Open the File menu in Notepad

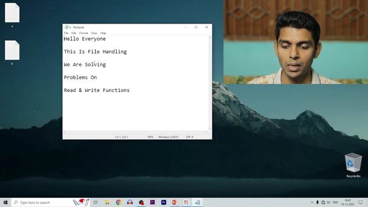point(66,33)
